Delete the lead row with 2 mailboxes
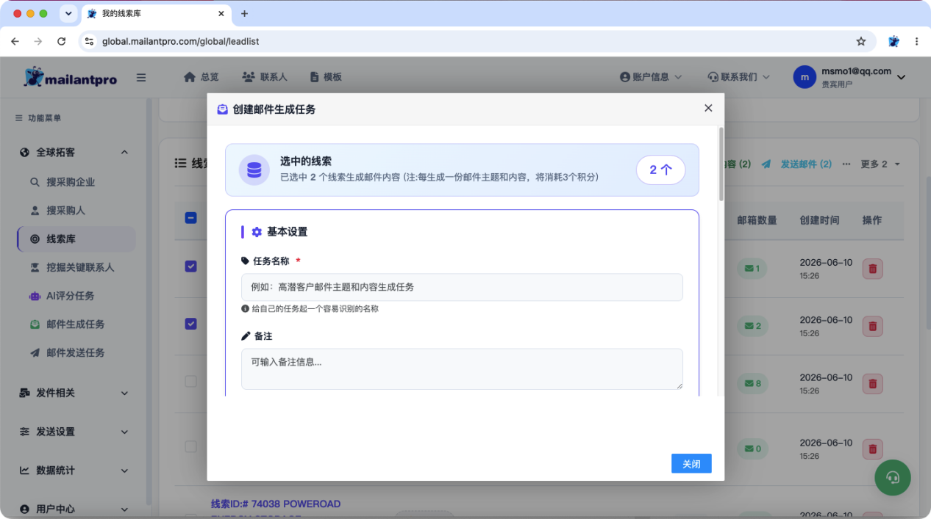Screen dimensions: 931x519 pos(873,326)
